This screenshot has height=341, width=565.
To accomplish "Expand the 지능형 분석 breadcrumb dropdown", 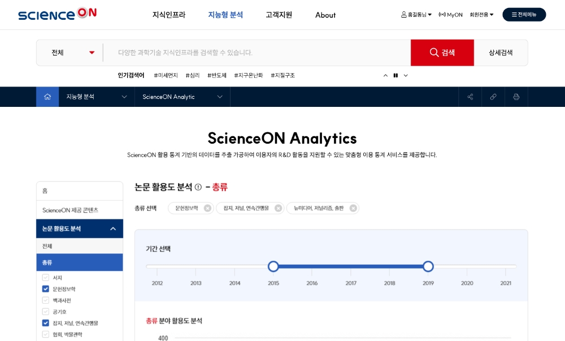I will tap(97, 97).
